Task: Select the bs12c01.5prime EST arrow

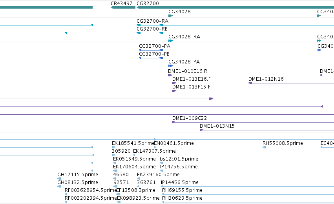Action: coord(161,163)
